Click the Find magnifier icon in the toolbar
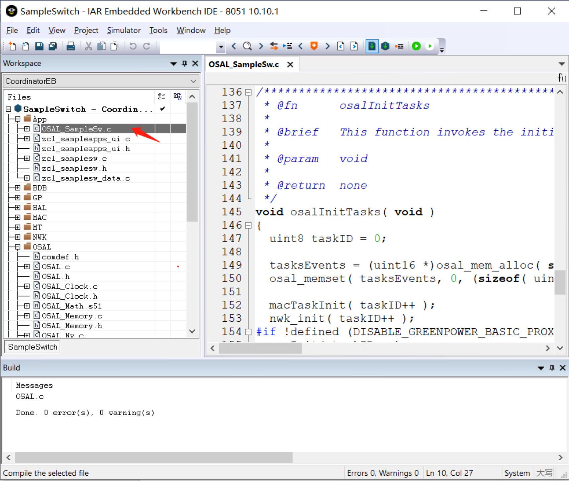Image resolution: width=569 pixels, height=481 pixels. point(247,46)
